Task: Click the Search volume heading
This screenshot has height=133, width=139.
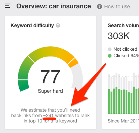Action: coord(123,26)
